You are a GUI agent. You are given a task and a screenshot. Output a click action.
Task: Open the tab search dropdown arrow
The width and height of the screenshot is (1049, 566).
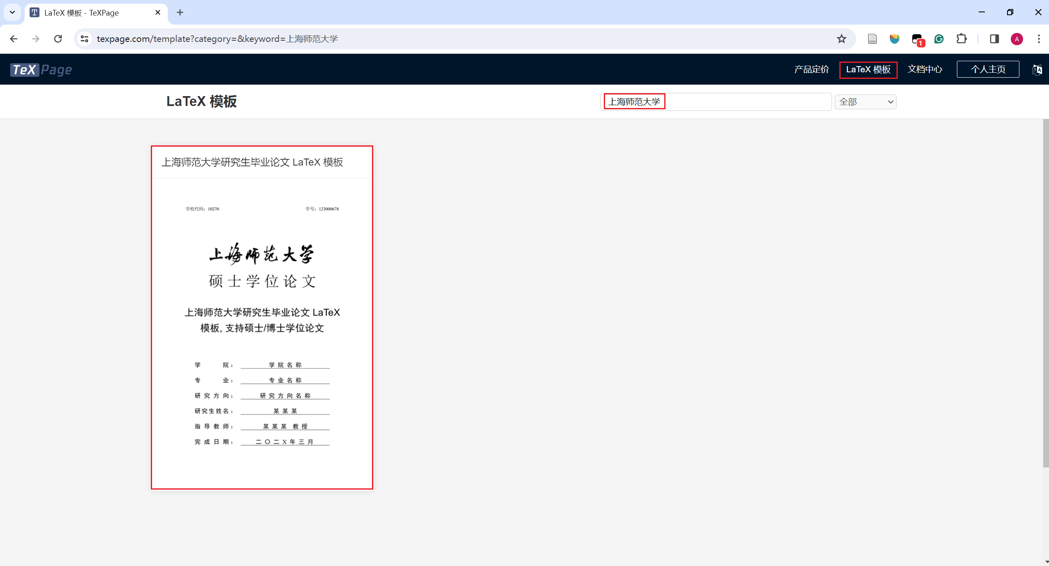coord(12,12)
